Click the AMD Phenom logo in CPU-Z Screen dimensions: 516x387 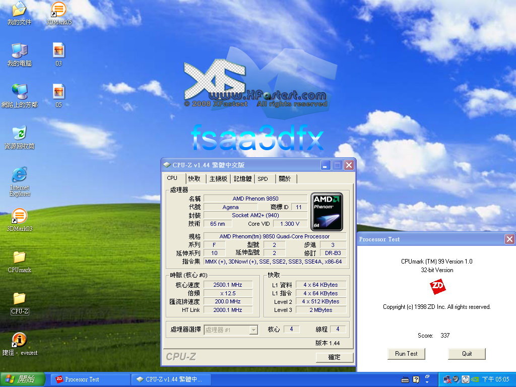[327, 212]
